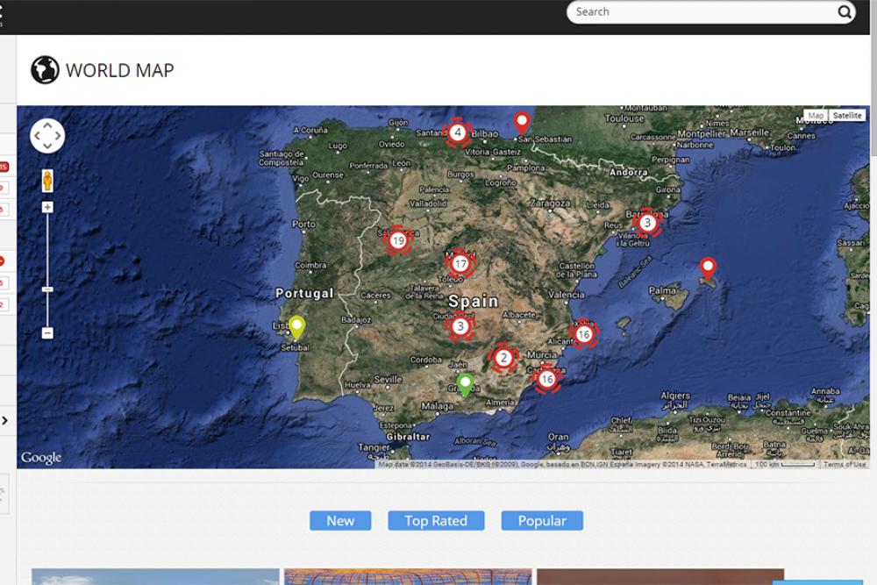Expand the left sidebar arrow
The height and width of the screenshot is (585, 877).
[x=5, y=421]
